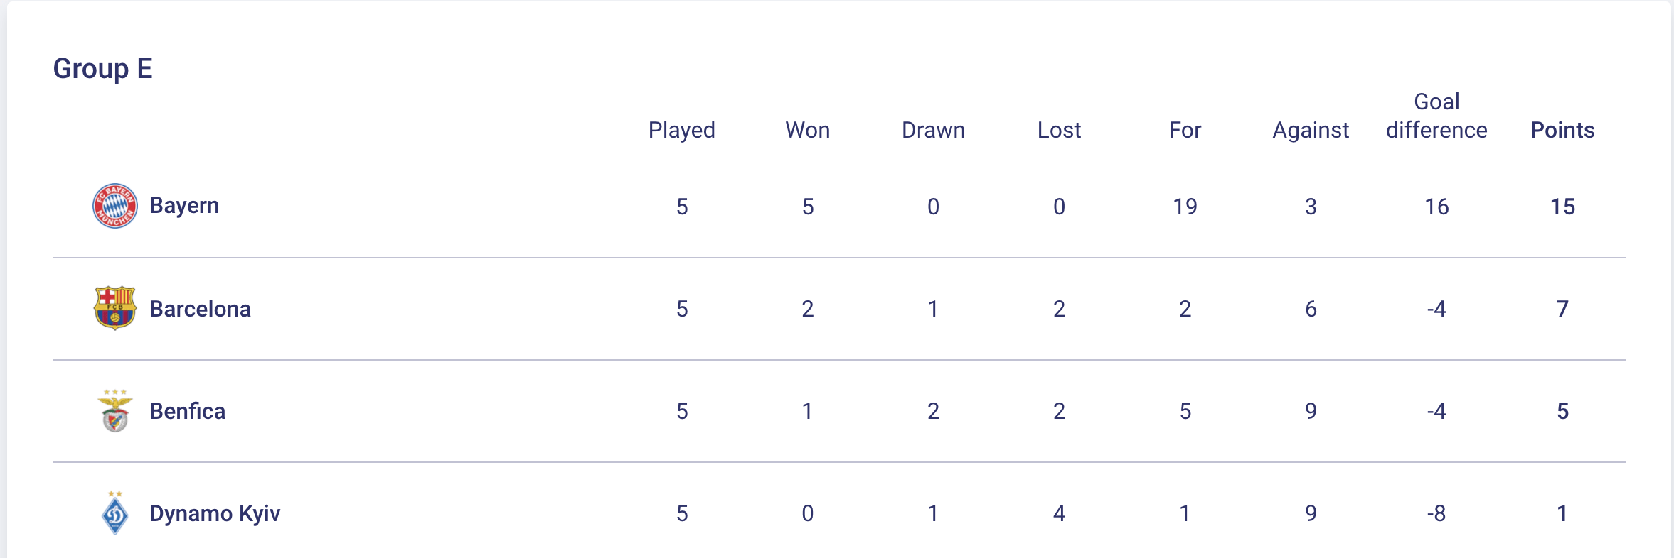Click the Bayern Munich club crest
Image resolution: width=1674 pixels, height=558 pixels.
[x=115, y=206]
